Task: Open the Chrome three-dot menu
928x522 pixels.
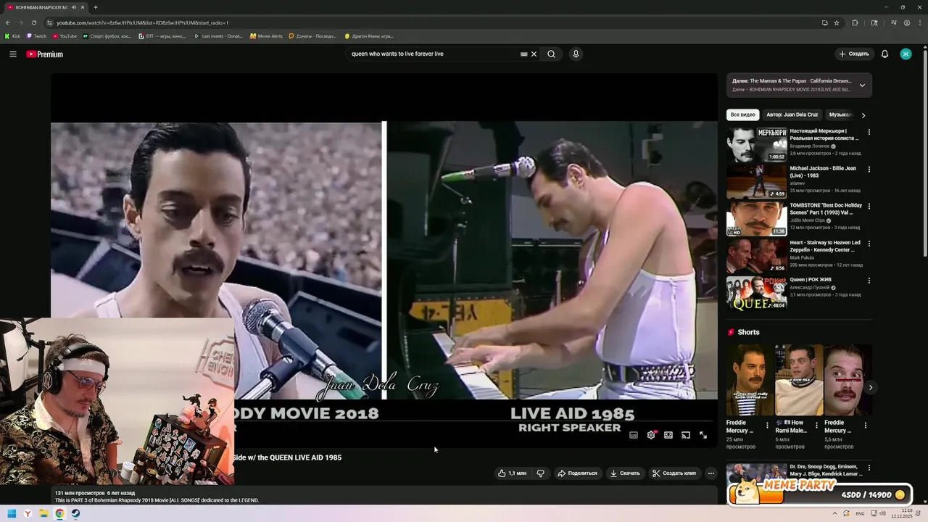Action: point(920,22)
